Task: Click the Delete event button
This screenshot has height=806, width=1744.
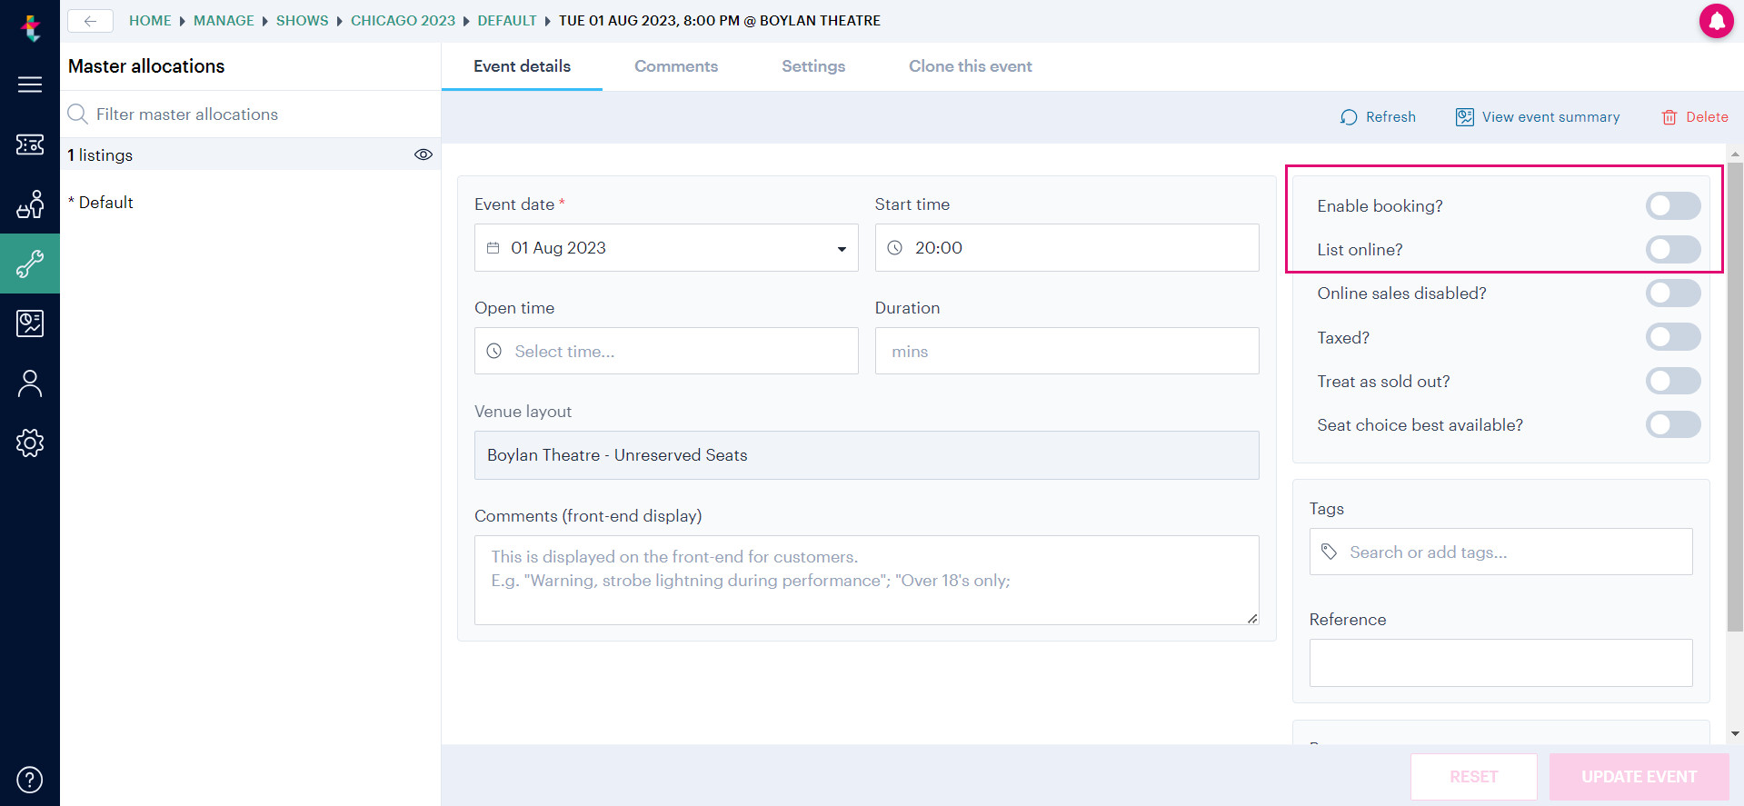Action: (1695, 117)
